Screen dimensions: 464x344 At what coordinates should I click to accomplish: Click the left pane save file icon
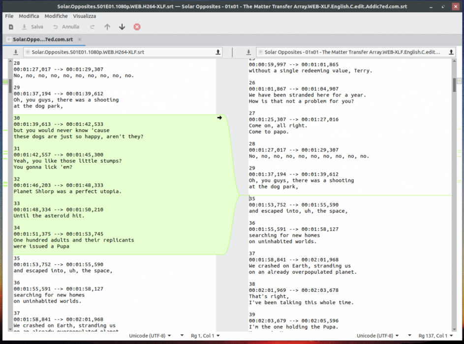click(15, 52)
